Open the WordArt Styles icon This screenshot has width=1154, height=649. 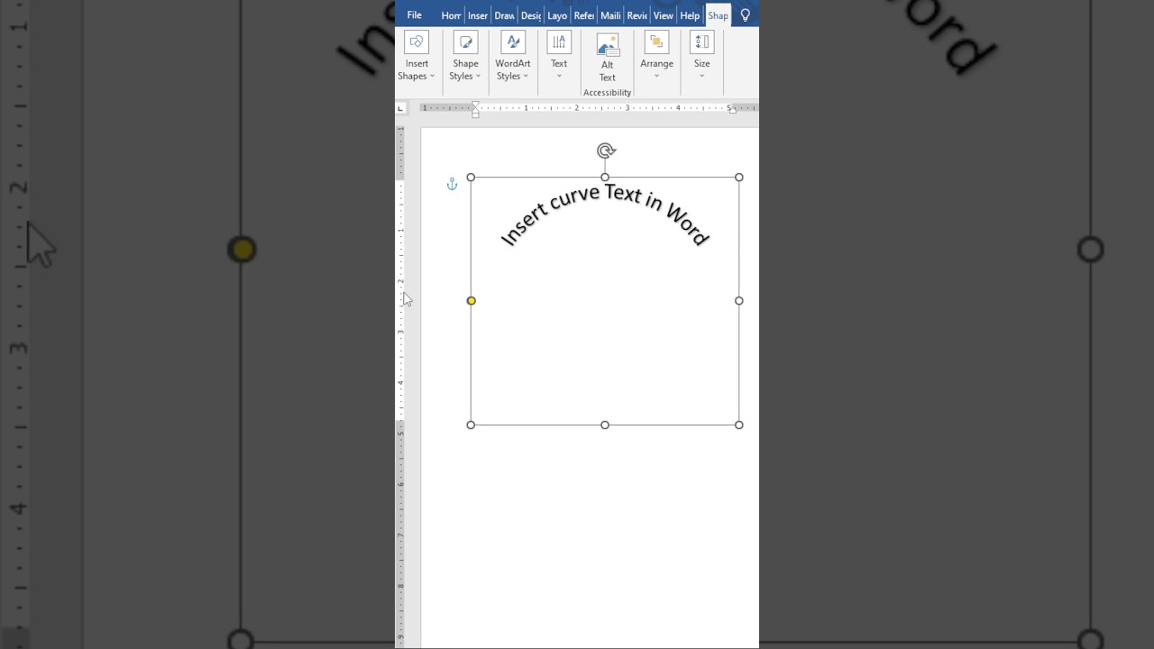[513, 42]
